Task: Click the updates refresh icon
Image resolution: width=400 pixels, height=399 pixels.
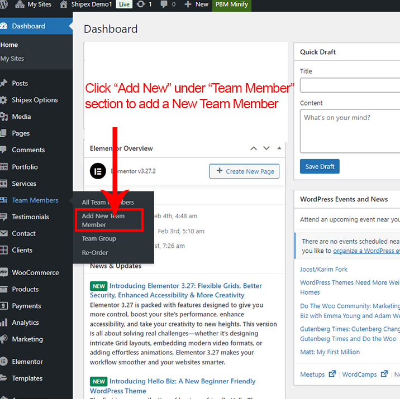Action: [x=141, y=4]
